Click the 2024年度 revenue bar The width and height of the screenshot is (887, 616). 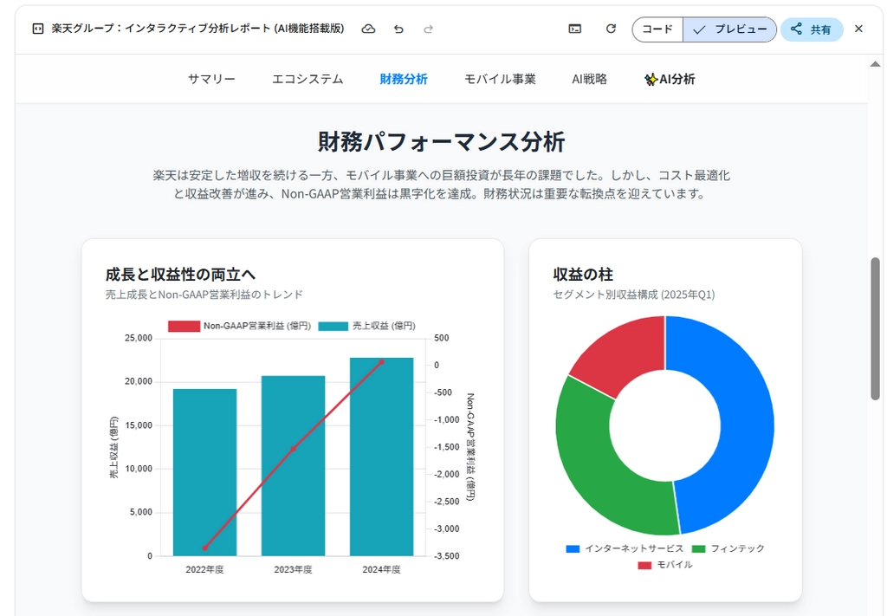tap(381, 457)
